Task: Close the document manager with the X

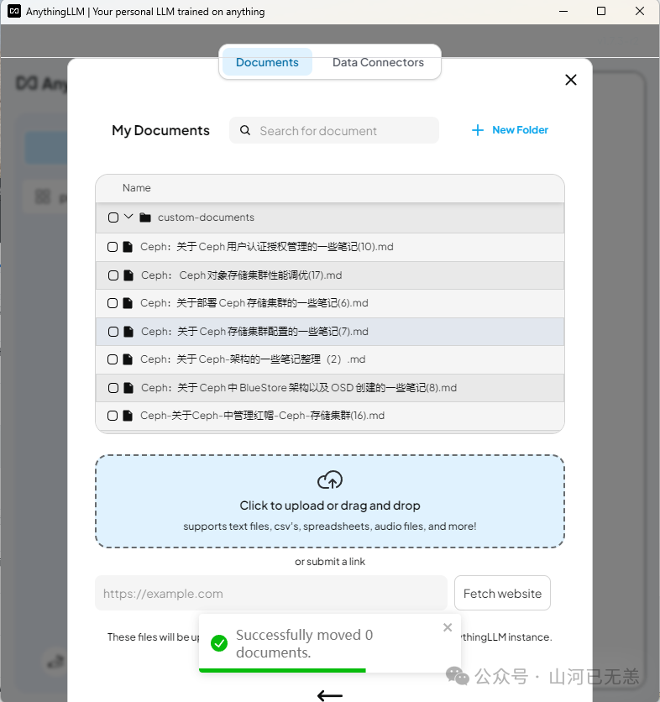Action: [570, 80]
